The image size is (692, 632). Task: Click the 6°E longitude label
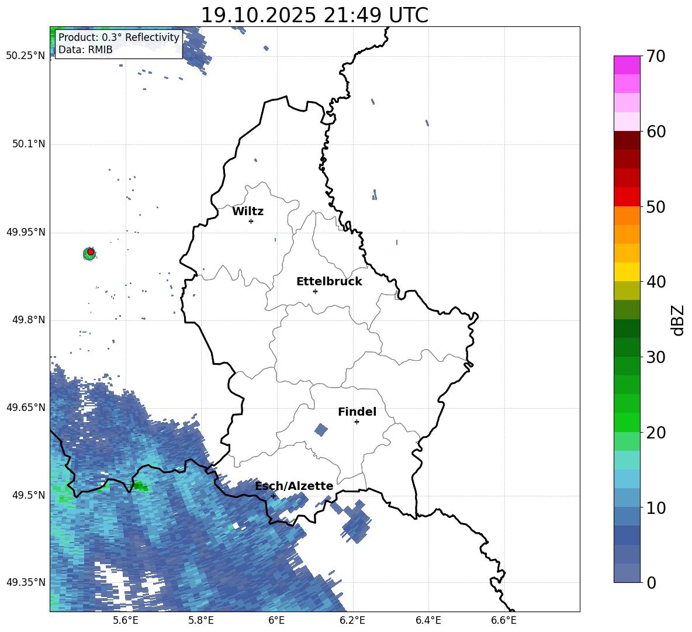tap(276, 620)
